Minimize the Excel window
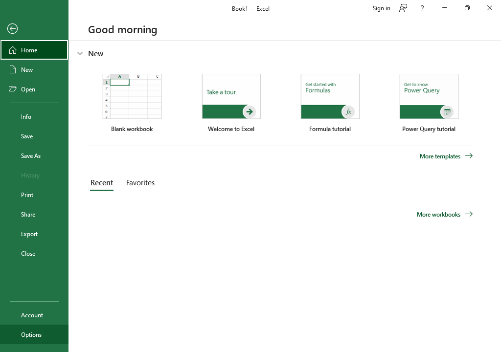The width and height of the screenshot is (501, 352). [444, 8]
